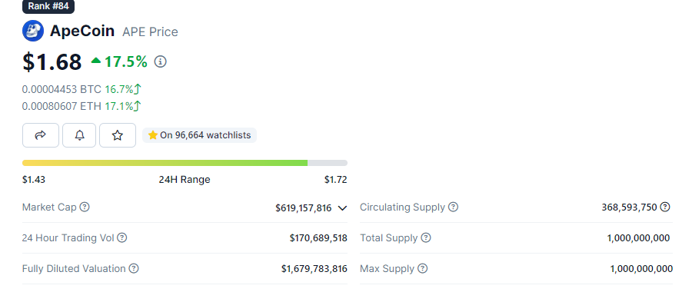Click the ApeCoin logo icon
692x302 pixels.
(x=33, y=31)
